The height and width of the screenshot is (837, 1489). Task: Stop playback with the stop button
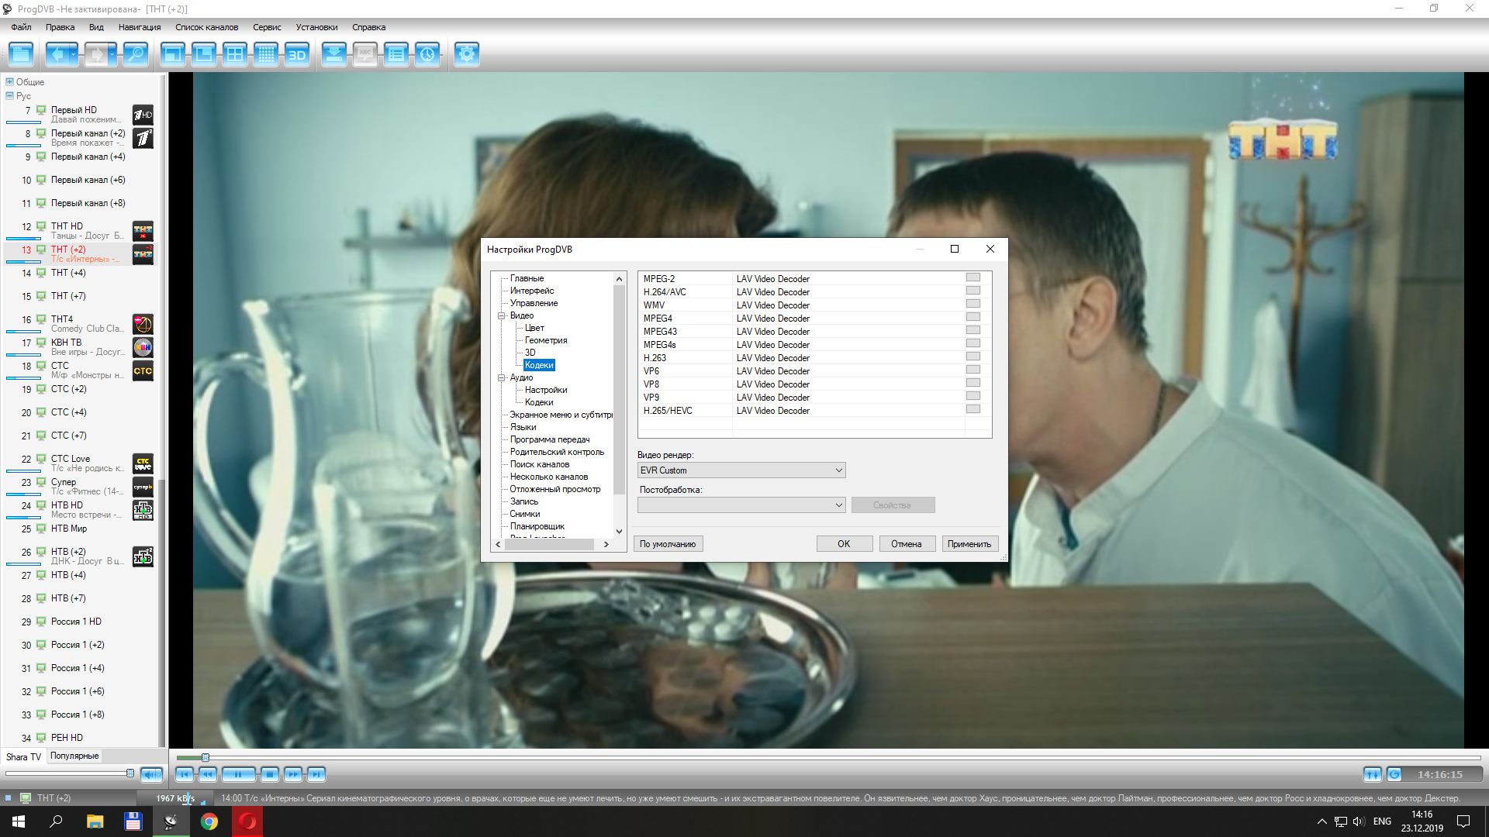pos(269,774)
